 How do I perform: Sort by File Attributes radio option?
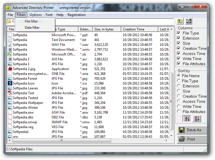pos(179,111)
